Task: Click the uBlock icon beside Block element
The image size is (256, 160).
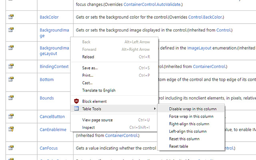Action: 76,102
